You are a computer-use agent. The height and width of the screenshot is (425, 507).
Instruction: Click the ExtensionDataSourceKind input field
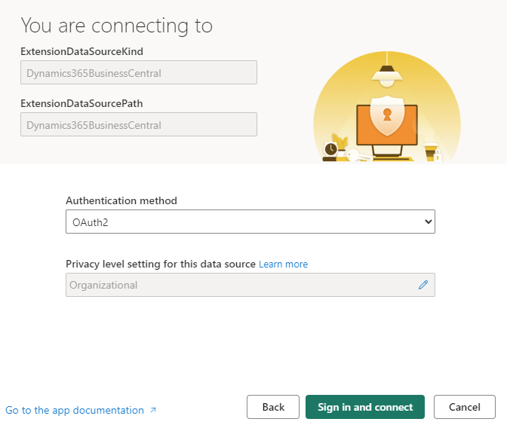pos(139,72)
